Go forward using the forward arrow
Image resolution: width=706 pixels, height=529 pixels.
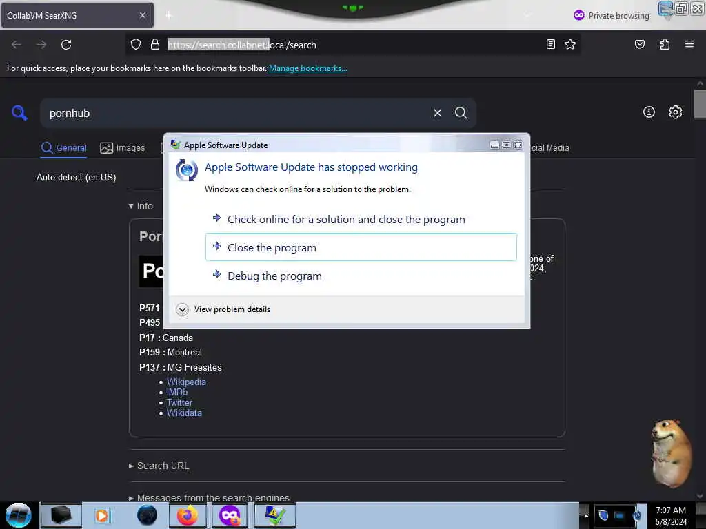coord(41,45)
